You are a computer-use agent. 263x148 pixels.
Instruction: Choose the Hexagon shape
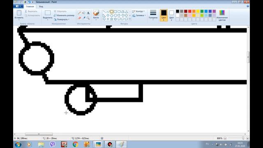tap(115, 15)
